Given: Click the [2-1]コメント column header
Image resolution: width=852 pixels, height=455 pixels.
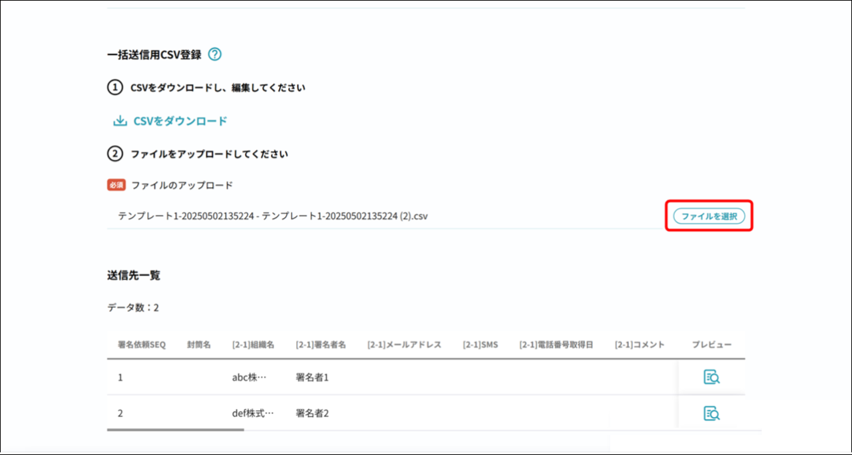Looking at the screenshot, I should pos(640,345).
